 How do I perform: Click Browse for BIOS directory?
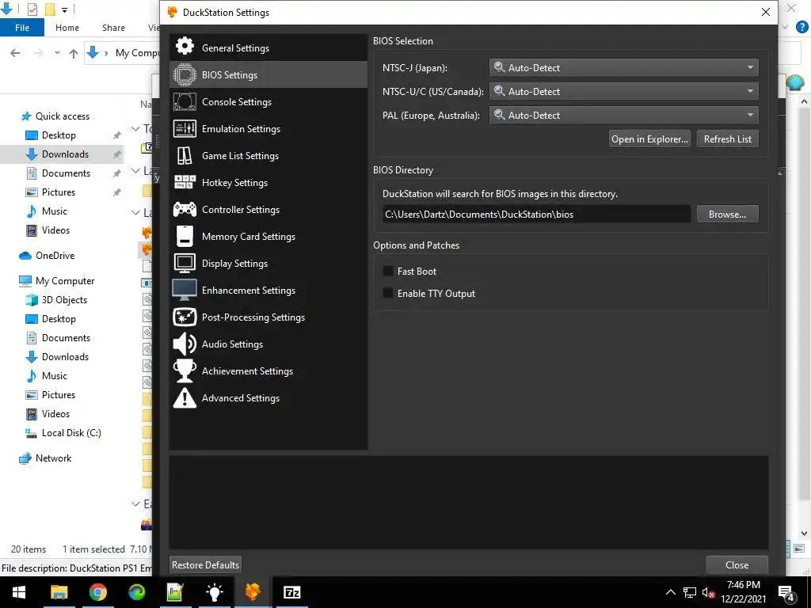coord(727,214)
